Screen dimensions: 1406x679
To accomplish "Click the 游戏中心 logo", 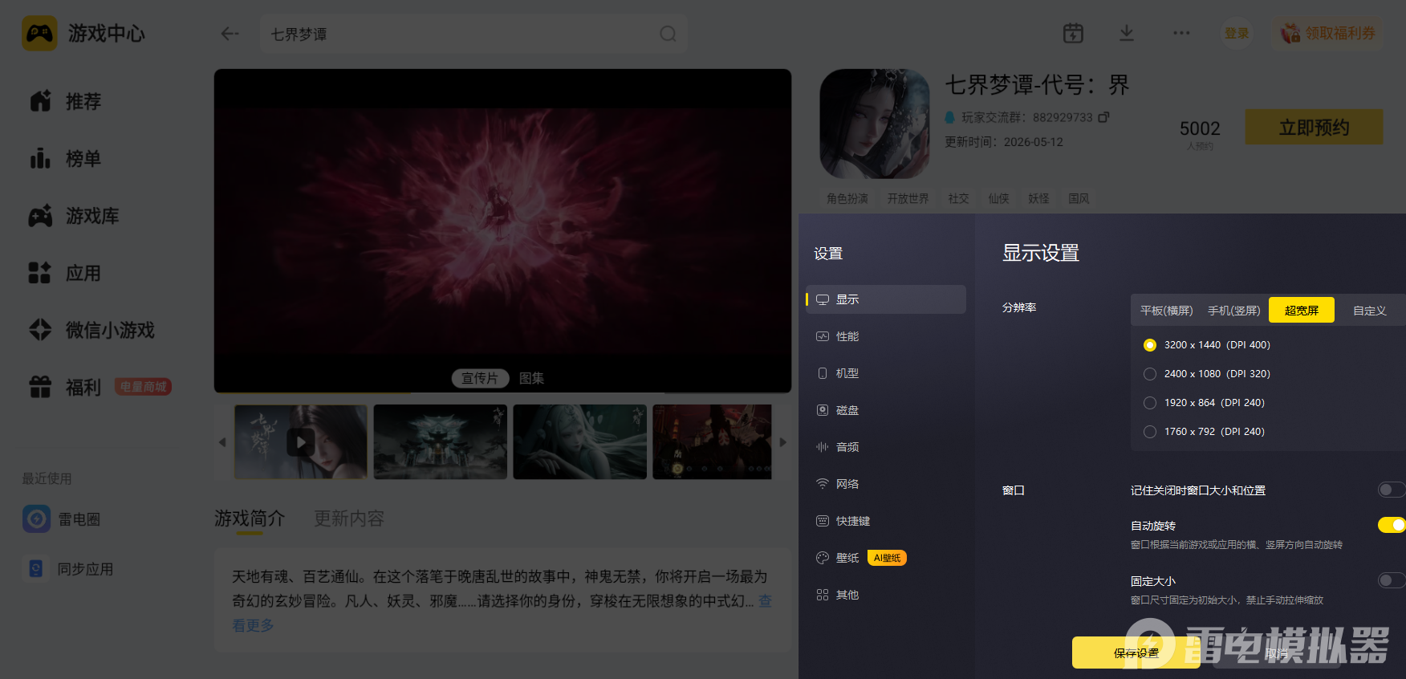I will (x=39, y=33).
